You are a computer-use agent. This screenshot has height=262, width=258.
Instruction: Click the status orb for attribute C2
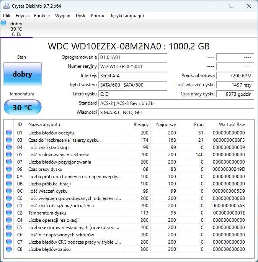(x=9, y=213)
